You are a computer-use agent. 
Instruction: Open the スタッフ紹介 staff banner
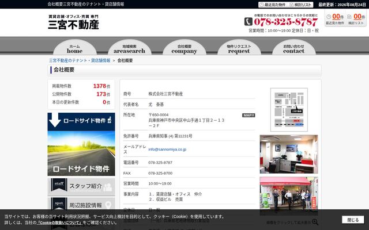[81, 187]
